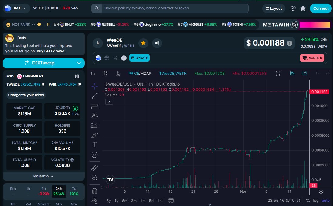Image resolution: width=333 pixels, height=206 pixels.
Task: Show more social links ellipsis
Action: (x=124, y=58)
